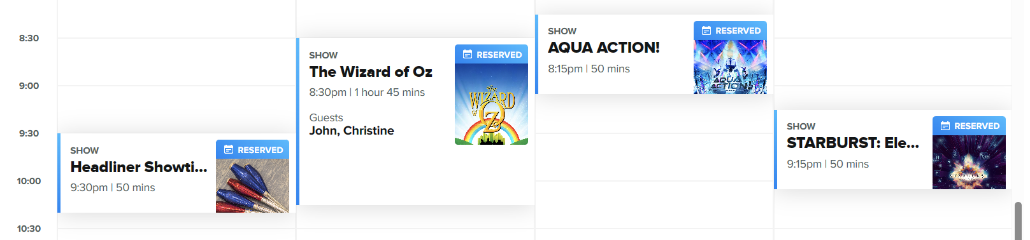Open the Headliner Showtime juggling clubs thumbnail

coord(252,185)
